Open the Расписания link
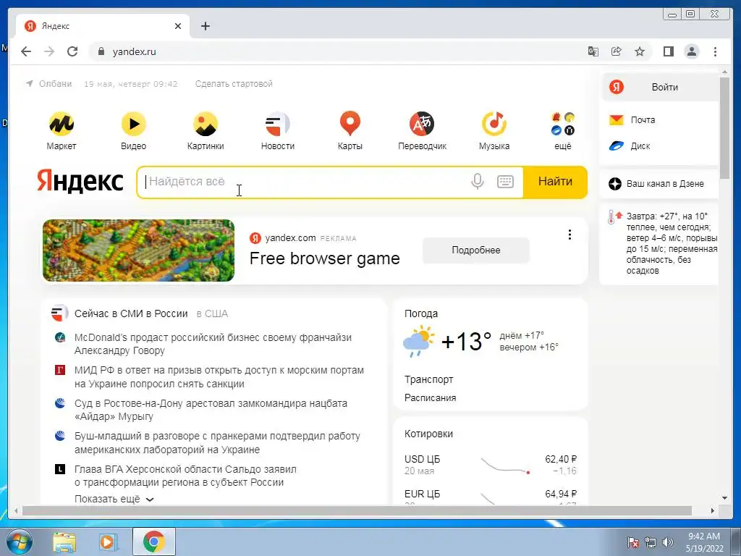This screenshot has width=741, height=556. pyautogui.click(x=430, y=398)
